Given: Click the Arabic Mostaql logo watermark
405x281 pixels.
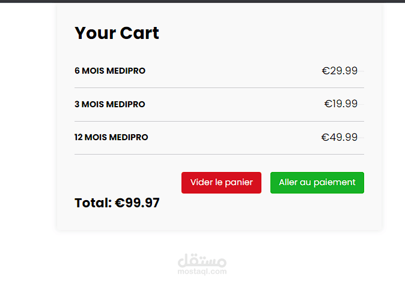Looking at the screenshot, I should coord(202,261).
